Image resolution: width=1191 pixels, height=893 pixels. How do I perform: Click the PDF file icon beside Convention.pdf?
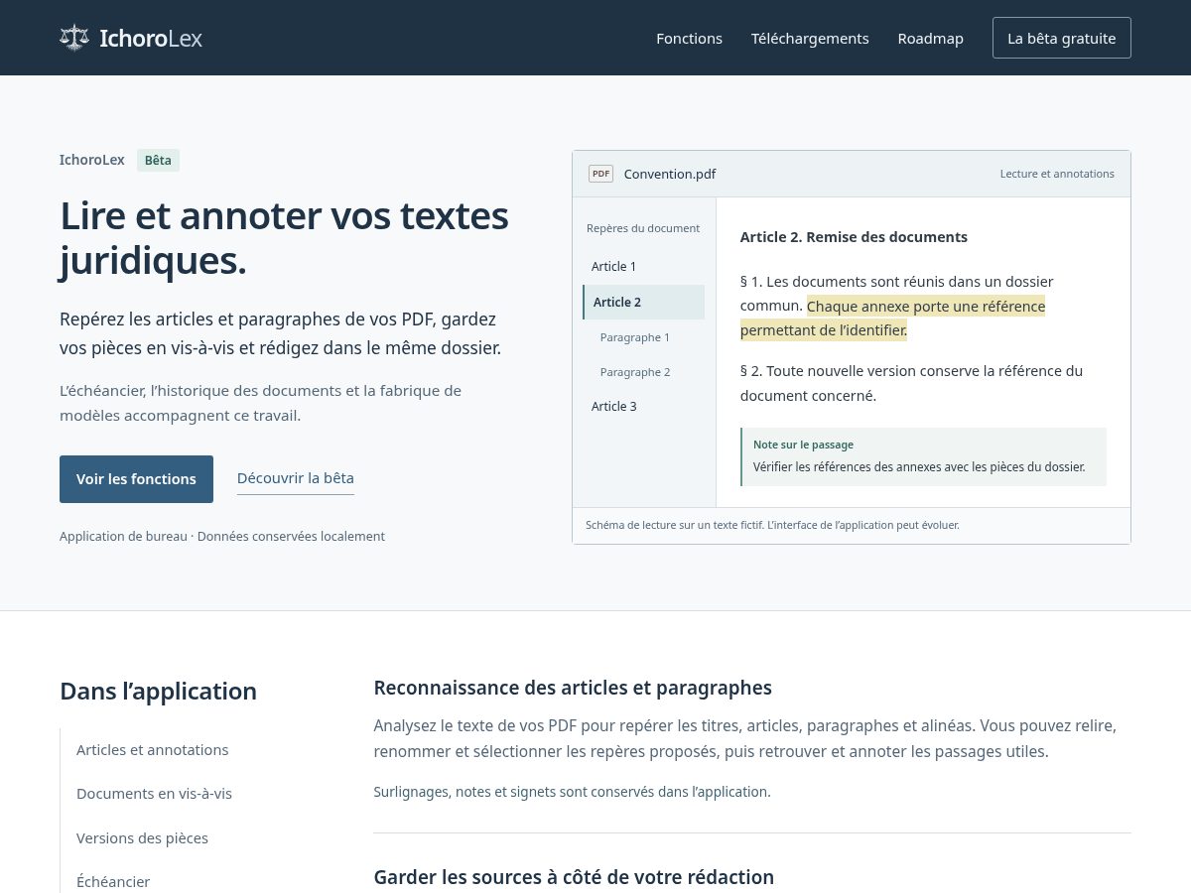pos(600,174)
